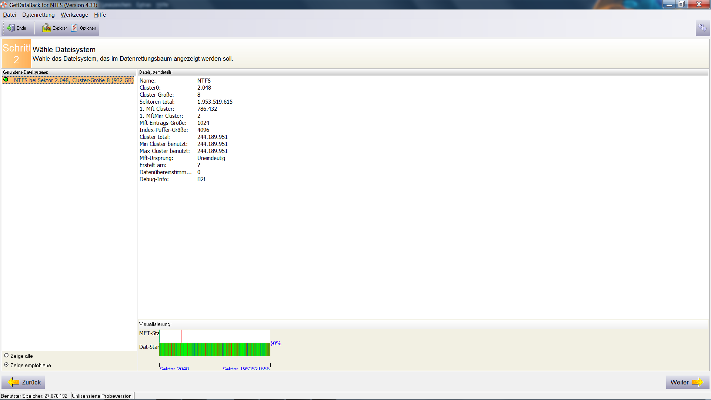
Task: Click the 0% bracket link
Action: point(276,343)
